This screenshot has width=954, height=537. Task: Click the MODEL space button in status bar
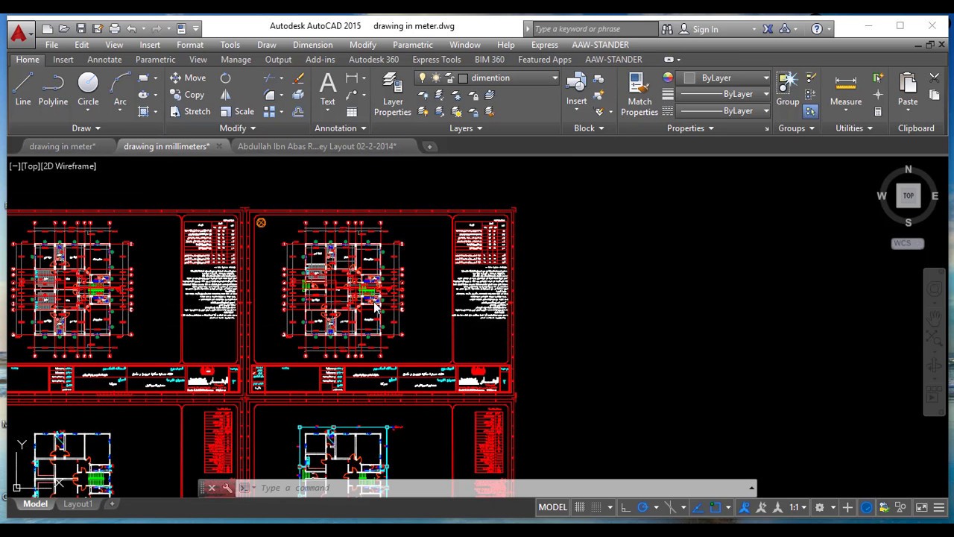553,507
